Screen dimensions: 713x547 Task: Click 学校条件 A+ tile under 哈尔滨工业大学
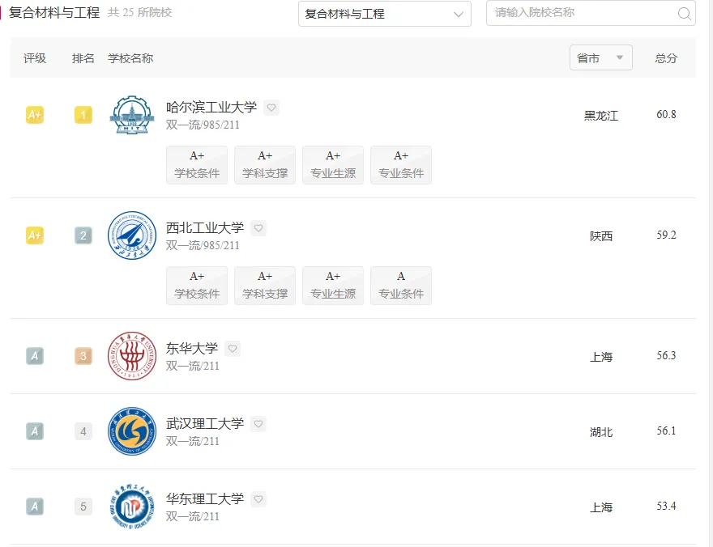[197, 165]
